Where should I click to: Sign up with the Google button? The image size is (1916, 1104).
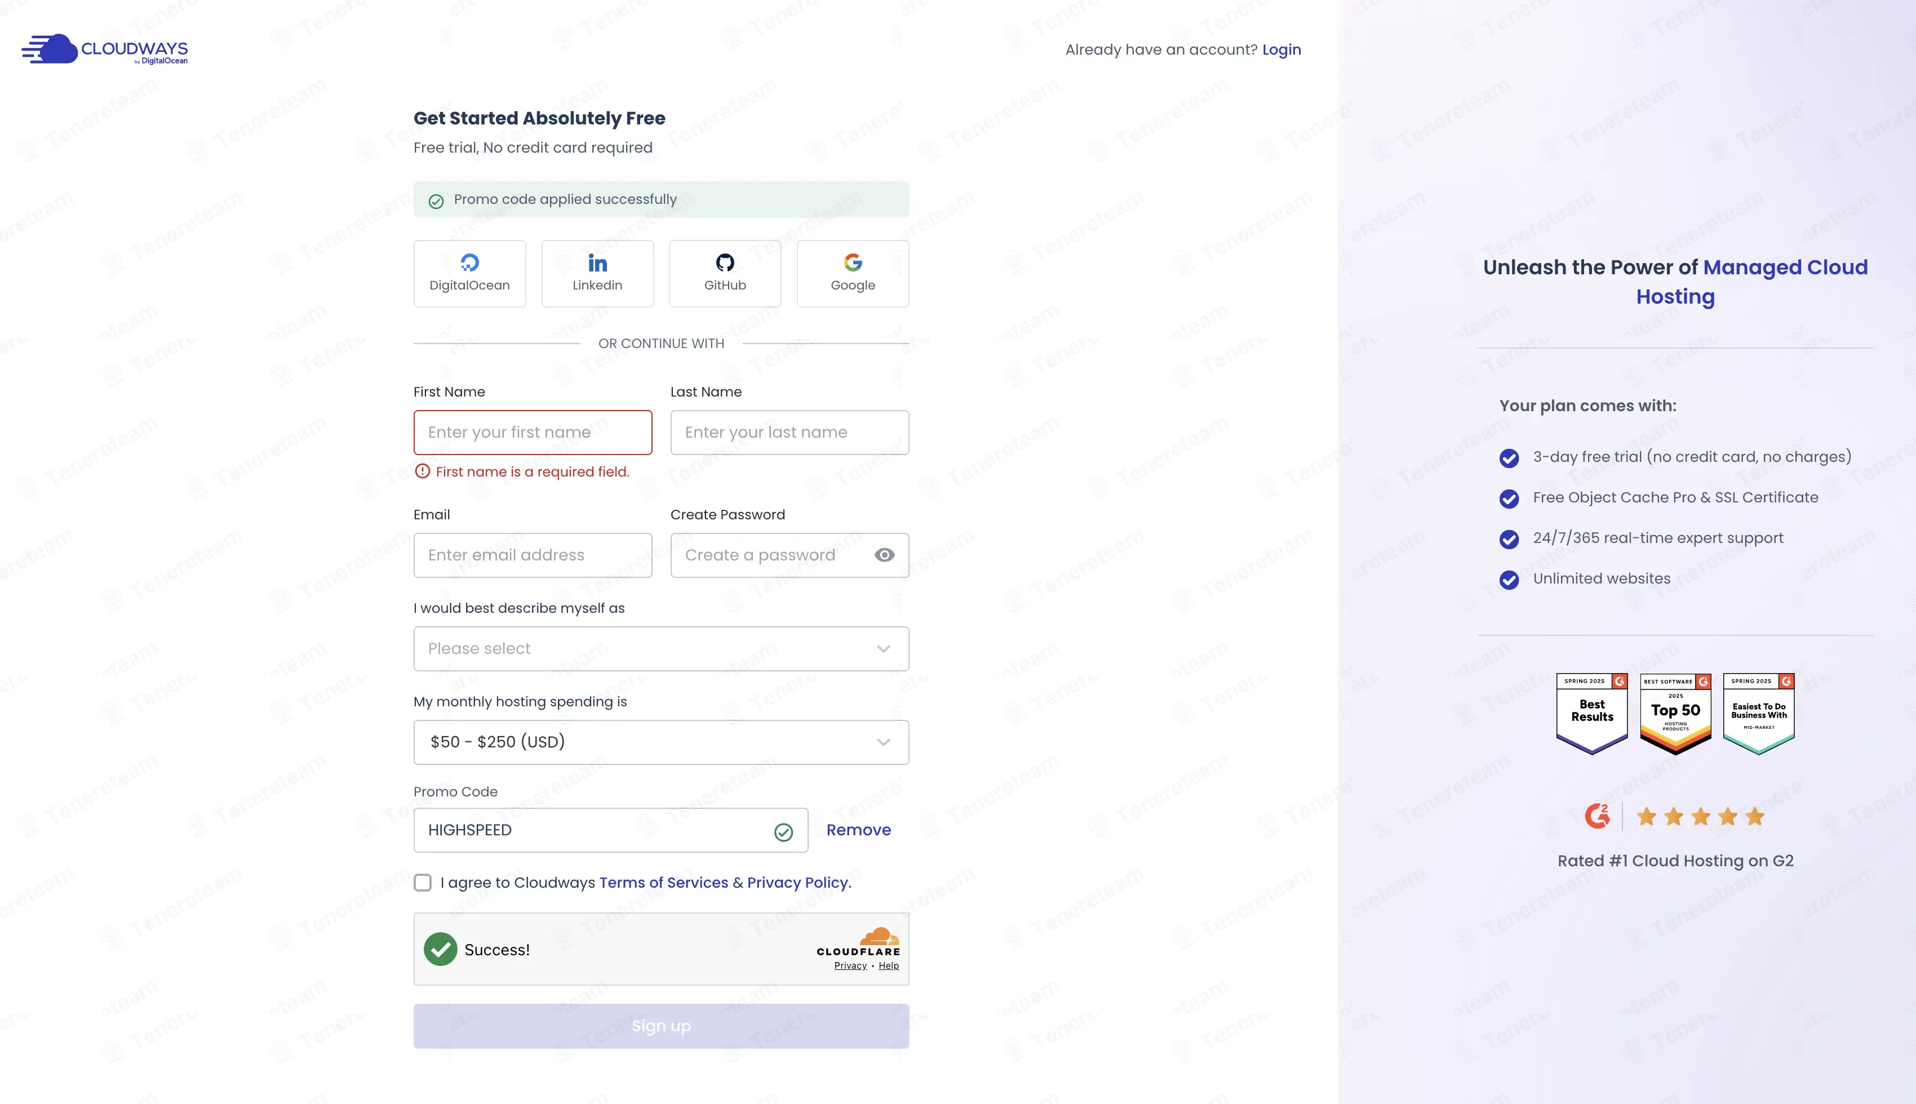coord(853,274)
